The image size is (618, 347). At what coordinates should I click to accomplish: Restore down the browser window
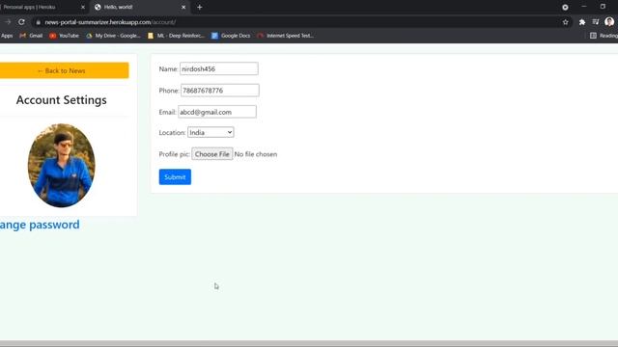point(603,7)
